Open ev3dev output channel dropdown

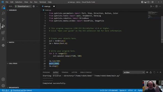(134, 72)
